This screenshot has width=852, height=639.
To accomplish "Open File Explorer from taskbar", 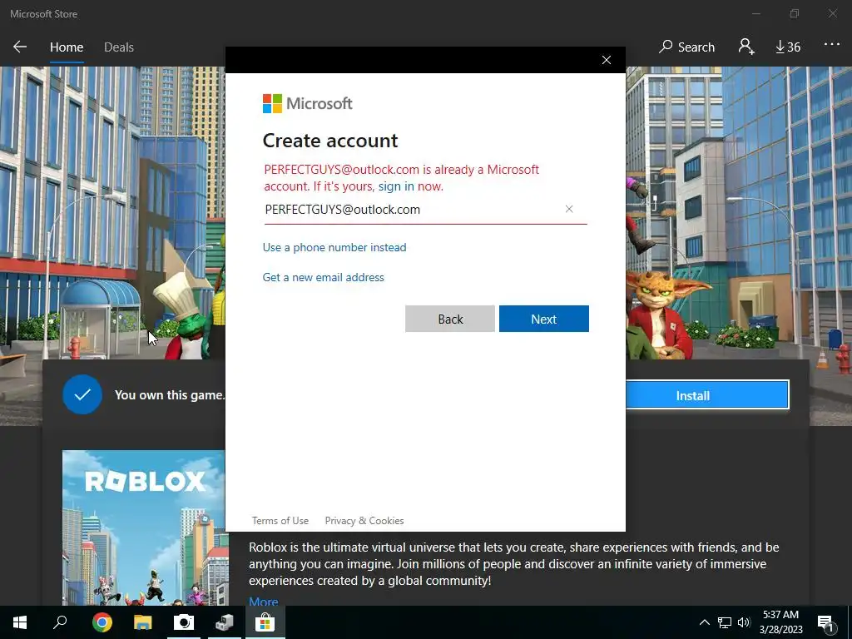I will 143,622.
